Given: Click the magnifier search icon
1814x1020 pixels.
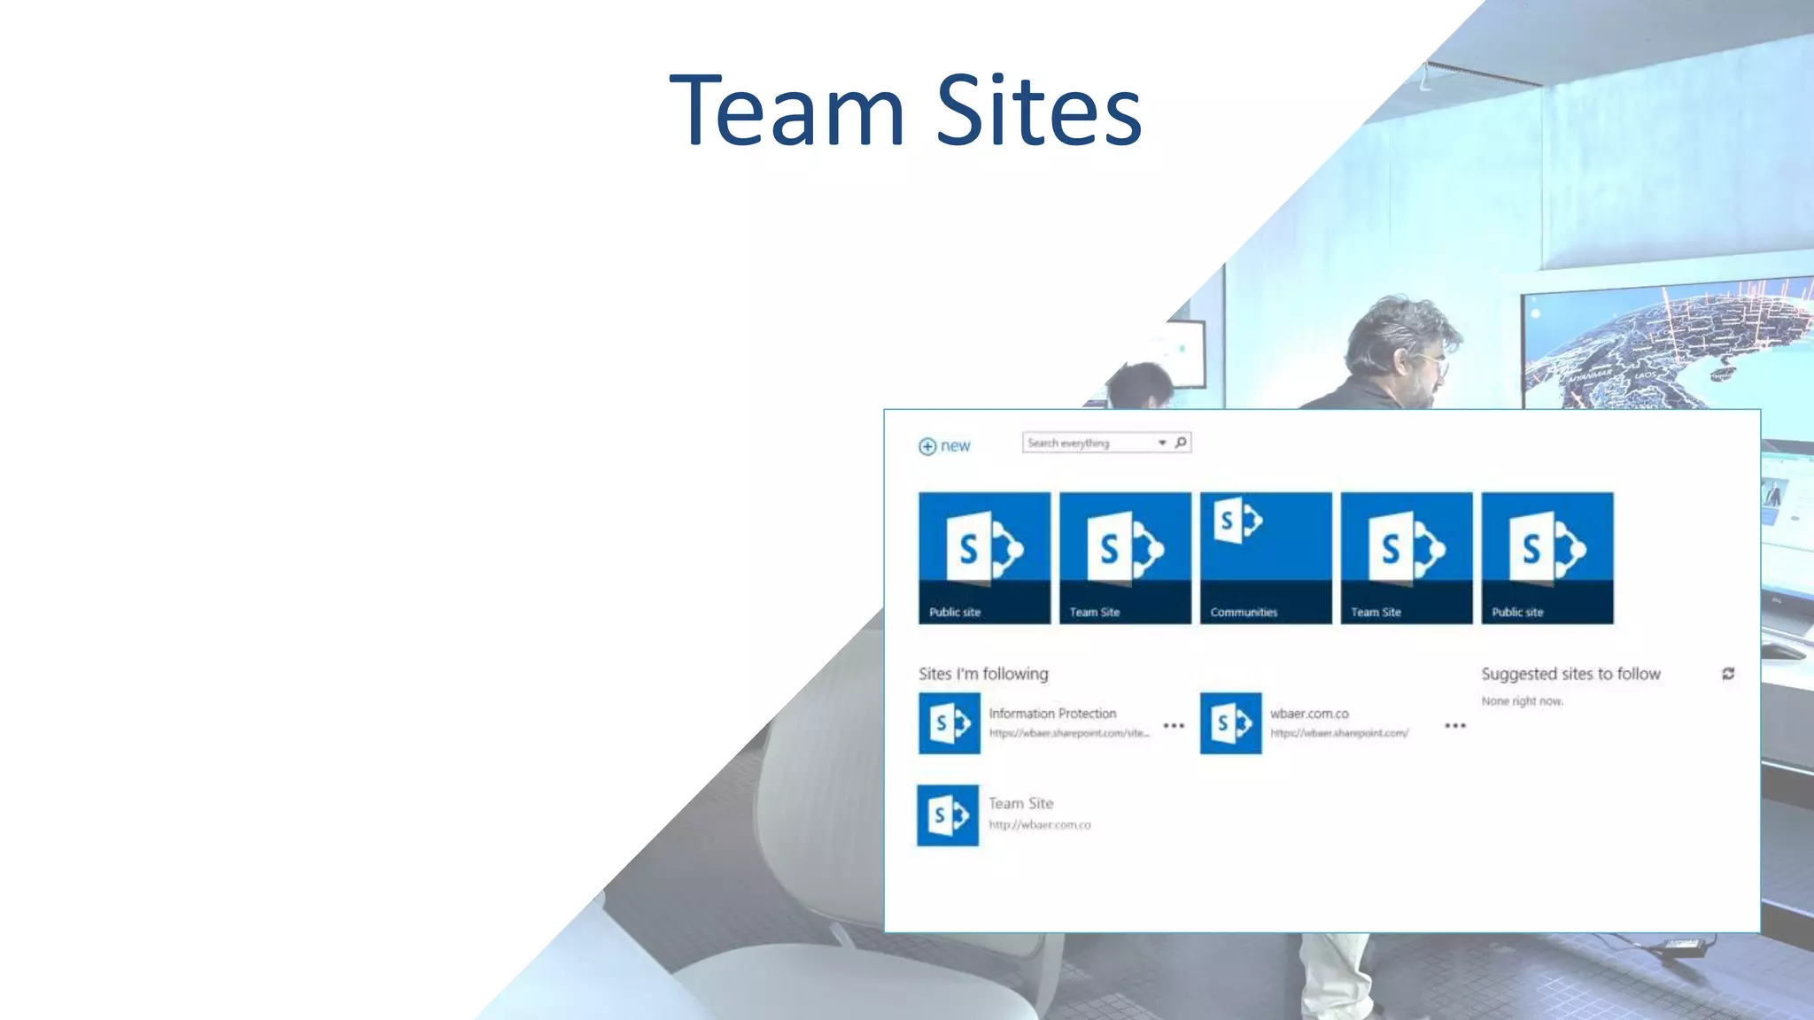Looking at the screenshot, I should (1181, 443).
